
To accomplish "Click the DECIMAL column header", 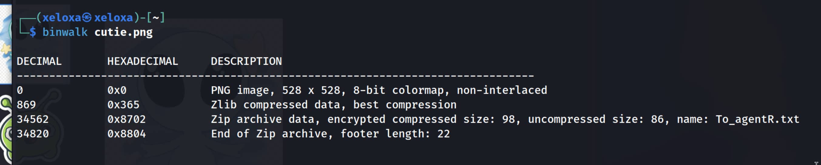I will point(39,61).
